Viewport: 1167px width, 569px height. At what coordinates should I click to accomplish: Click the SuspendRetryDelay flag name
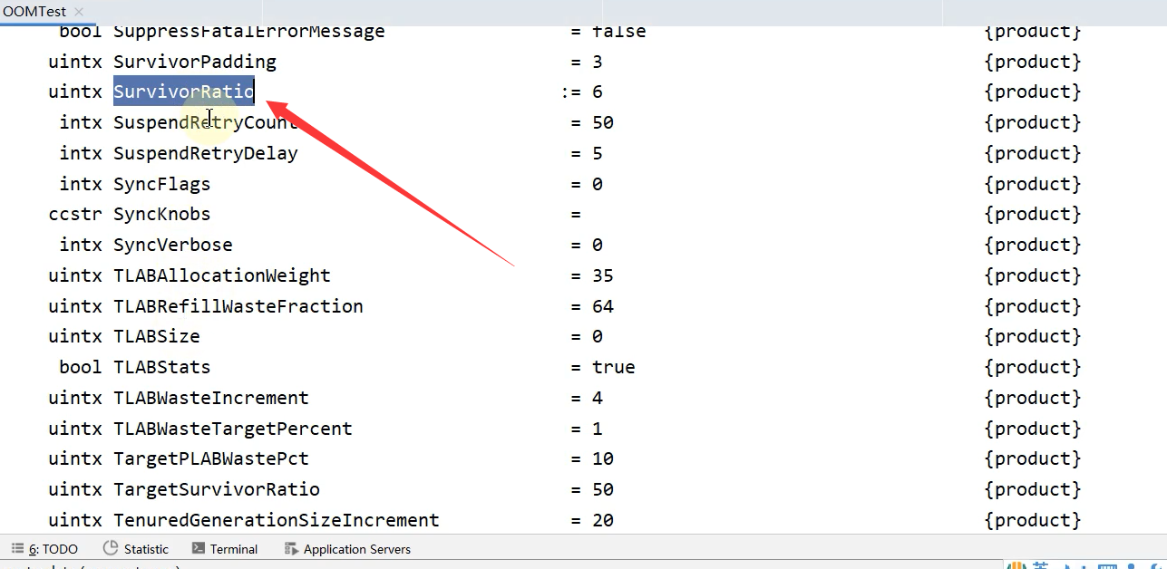206,153
